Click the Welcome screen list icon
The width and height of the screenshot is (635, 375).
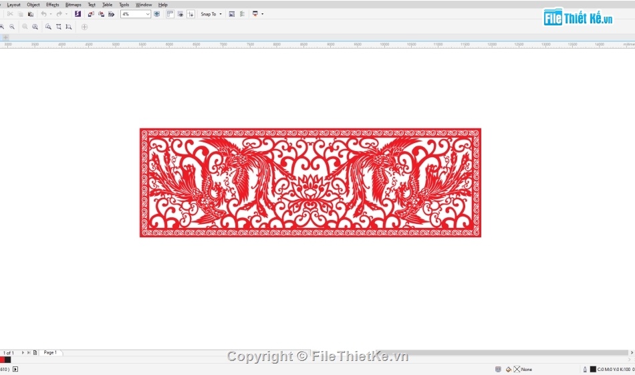(x=242, y=14)
